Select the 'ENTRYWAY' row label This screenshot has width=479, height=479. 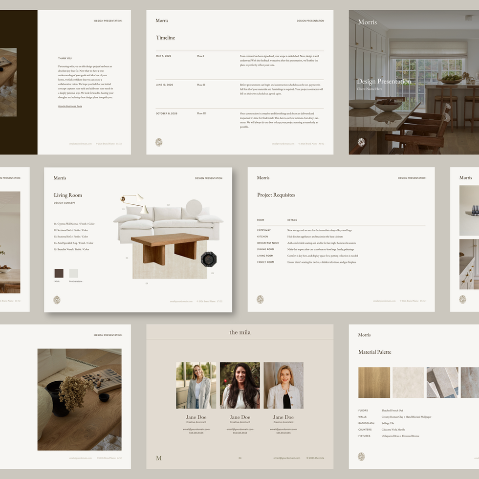point(264,230)
